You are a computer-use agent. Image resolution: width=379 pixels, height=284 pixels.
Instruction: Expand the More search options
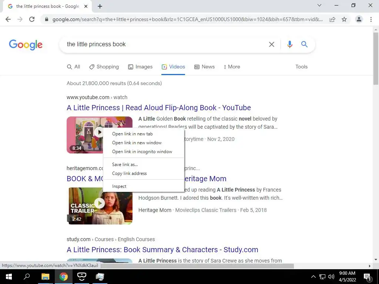[232, 67]
